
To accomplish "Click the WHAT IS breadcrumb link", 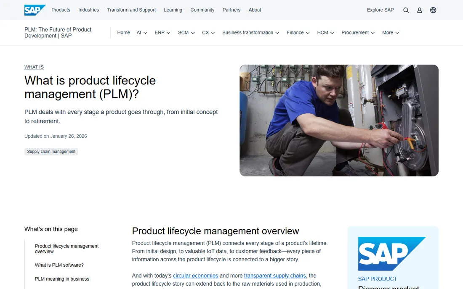I will click(x=34, y=67).
